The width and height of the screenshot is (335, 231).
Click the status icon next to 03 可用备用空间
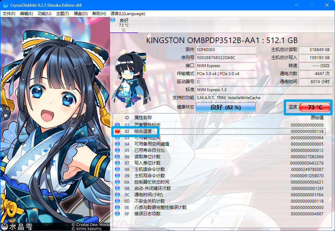[117, 138]
